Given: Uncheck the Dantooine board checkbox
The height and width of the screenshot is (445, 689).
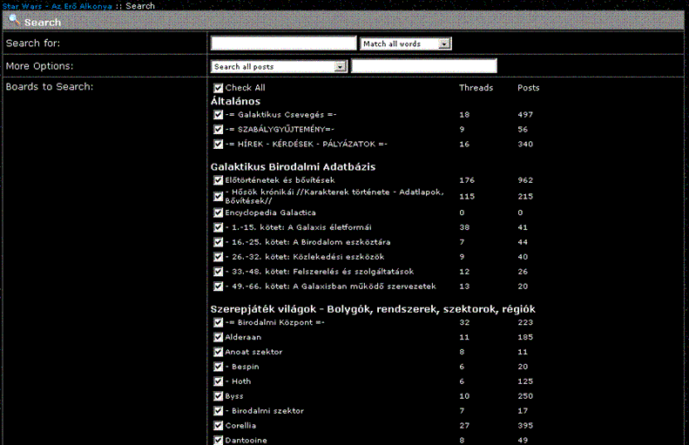Looking at the screenshot, I should [219, 440].
